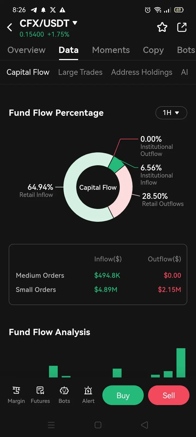Add CFX/USDT to favorites with star
The image size is (196, 437).
(162, 27)
